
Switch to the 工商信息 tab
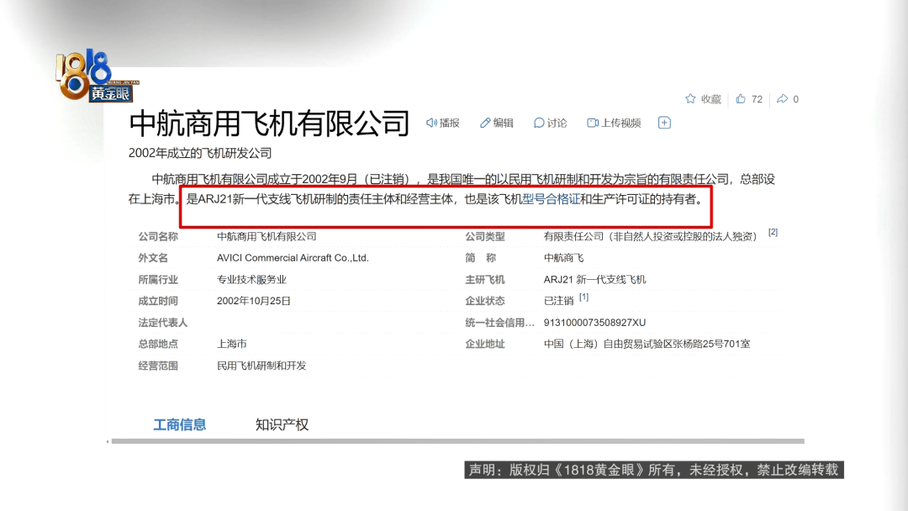(x=179, y=424)
